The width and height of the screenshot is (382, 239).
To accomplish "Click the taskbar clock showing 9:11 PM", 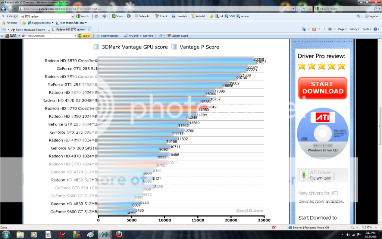I will click(x=370, y=235).
